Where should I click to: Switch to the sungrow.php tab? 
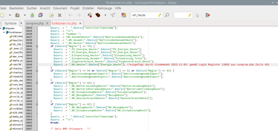(35, 23)
